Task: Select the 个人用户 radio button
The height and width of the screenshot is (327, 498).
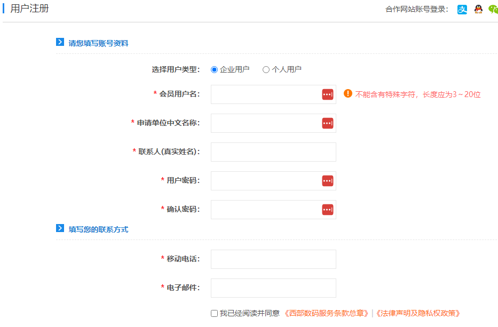Action: click(266, 69)
